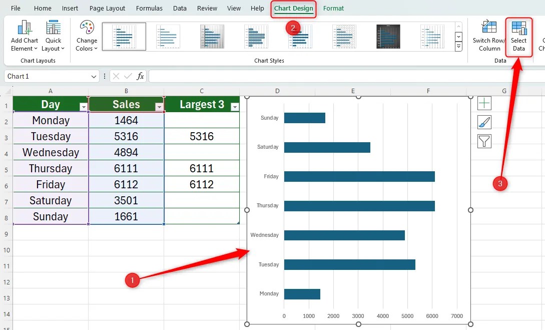Click the Select Data button
This screenshot has width=545, height=330.
[518, 36]
